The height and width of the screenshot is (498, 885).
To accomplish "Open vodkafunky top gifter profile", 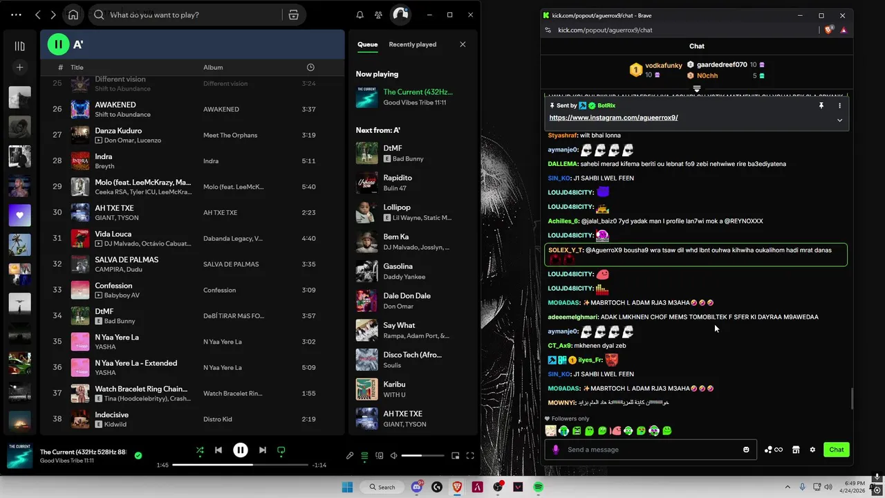I will 664,66.
